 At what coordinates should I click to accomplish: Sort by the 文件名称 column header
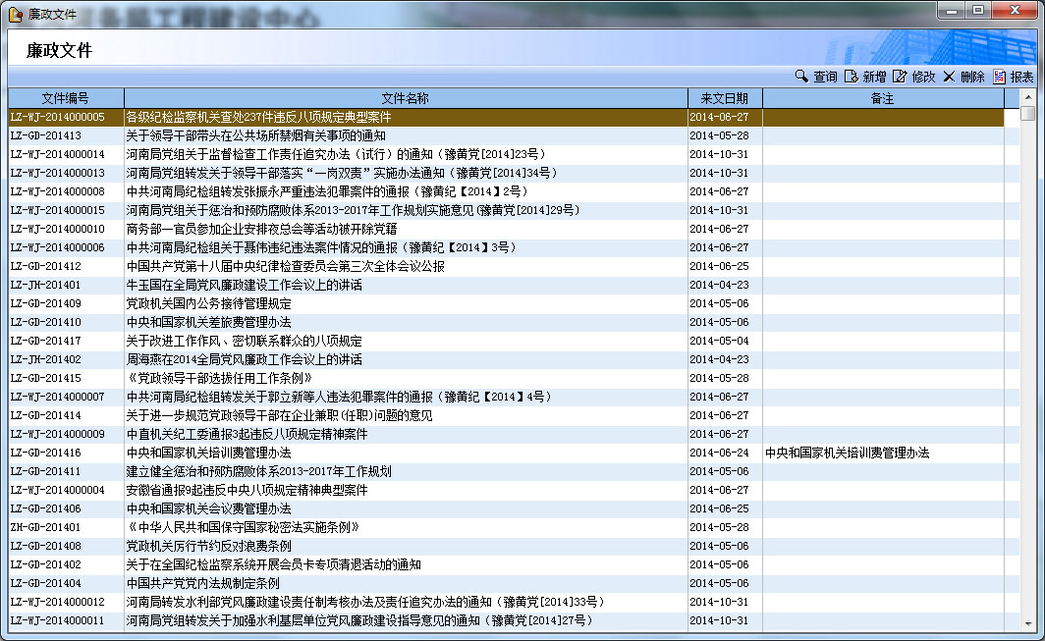[405, 98]
